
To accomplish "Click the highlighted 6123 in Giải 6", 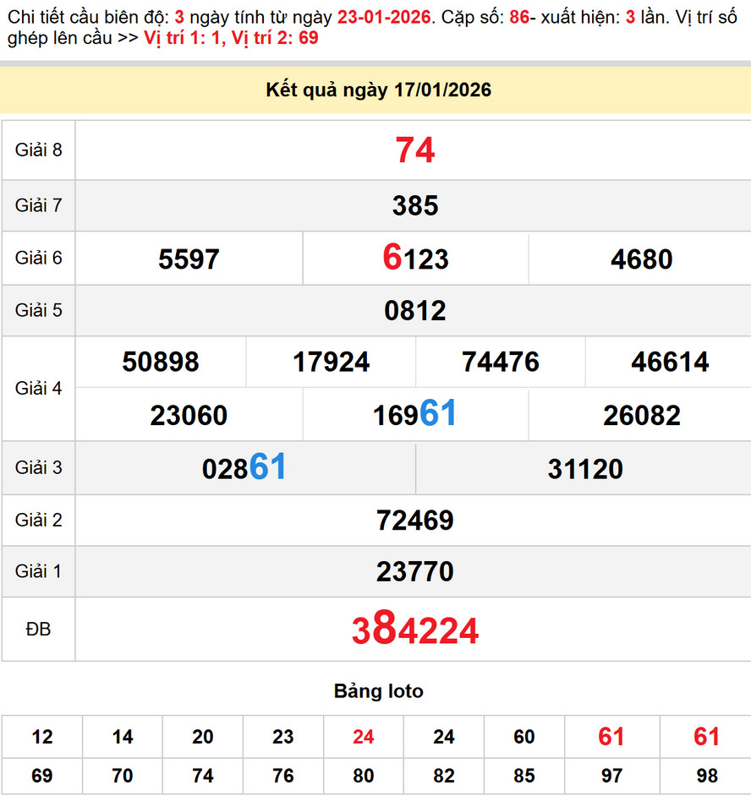I will (413, 259).
